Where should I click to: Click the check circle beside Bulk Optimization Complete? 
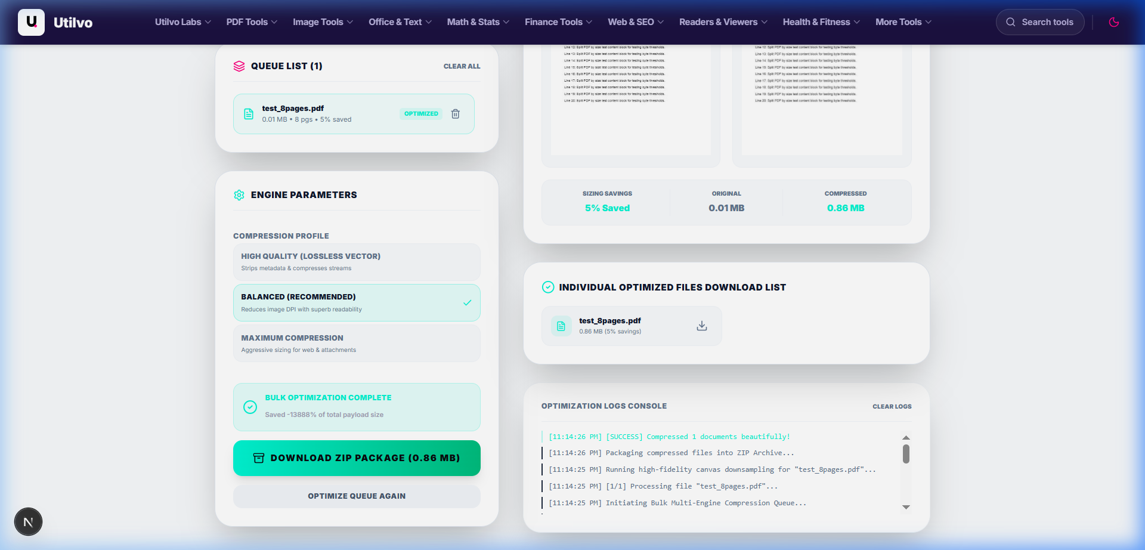pyautogui.click(x=250, y=407)
